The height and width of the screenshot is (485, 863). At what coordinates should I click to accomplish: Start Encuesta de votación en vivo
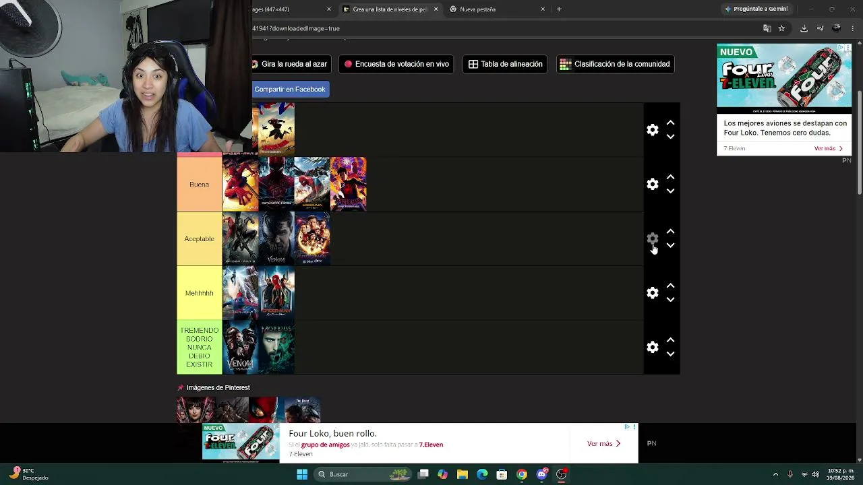[x=396, y=64]
